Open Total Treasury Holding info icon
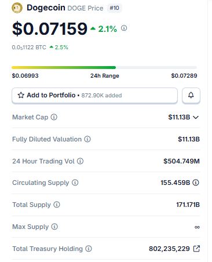212x262 pixels. coord(89,249)
